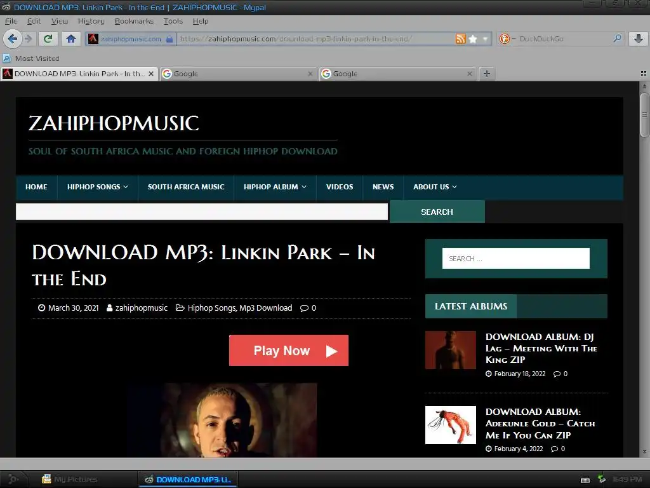Viewport: 650px width, 488px height.
Task: Click the comment bubble icon under post title
Action: pos(304,308)
